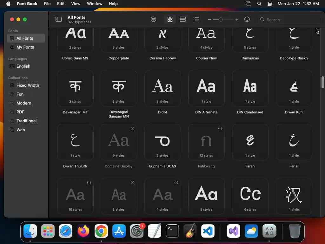Image resolution: width=325 pixels, height=244 pixels.
Task: Click the vertical scrollbar thumb
Action: (x=322, y=82)
